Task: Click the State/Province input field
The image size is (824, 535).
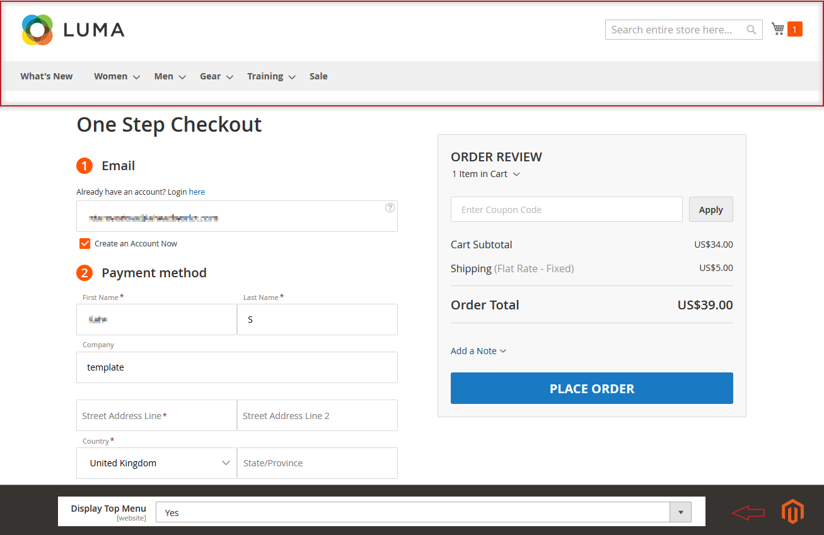Action: pos(317,463)
